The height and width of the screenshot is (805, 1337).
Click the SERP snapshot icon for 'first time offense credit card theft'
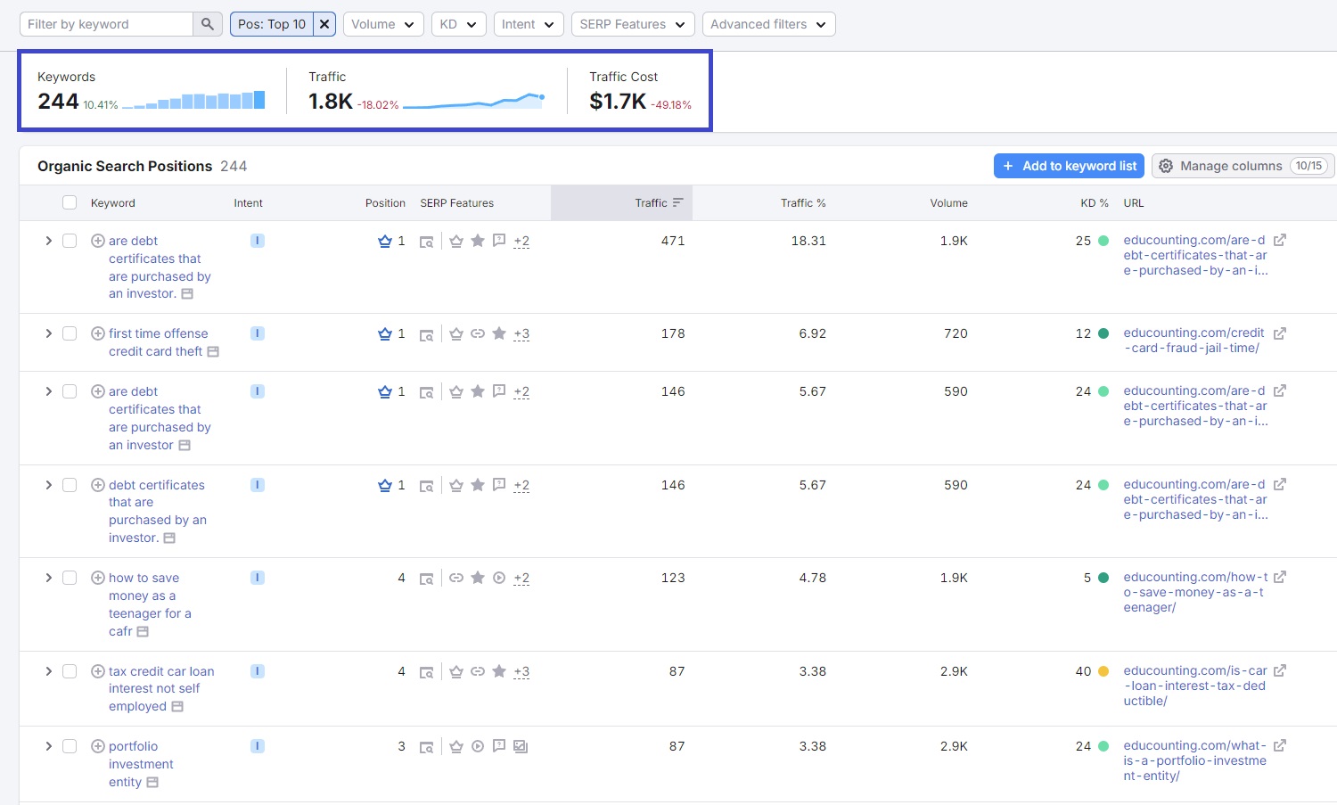(427, 335)
